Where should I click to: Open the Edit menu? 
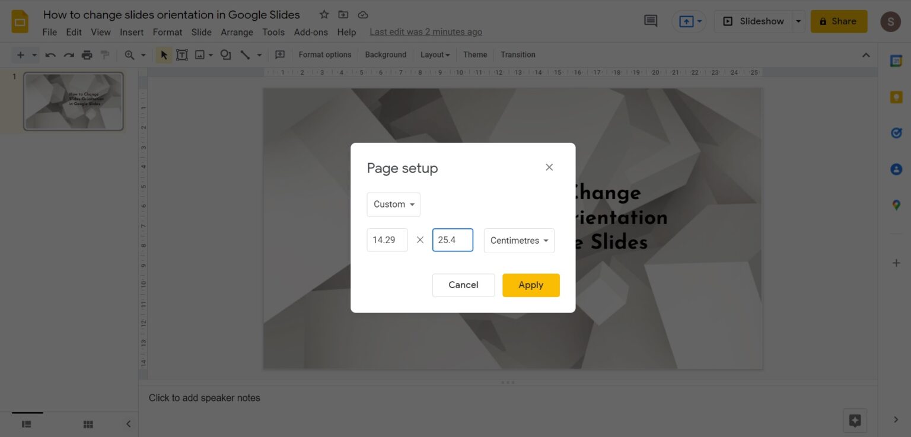(x=74, y=32)
